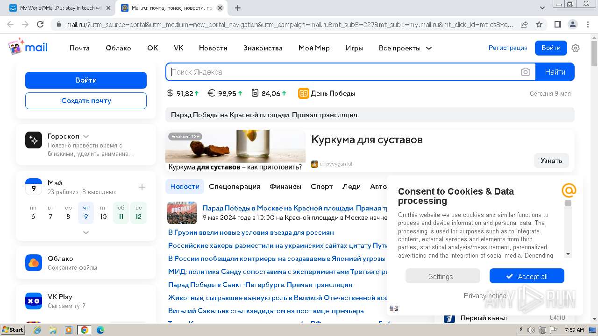Expand the calendar with the down chevron
This screenshot has height=336, width=598.
point(86,232)
